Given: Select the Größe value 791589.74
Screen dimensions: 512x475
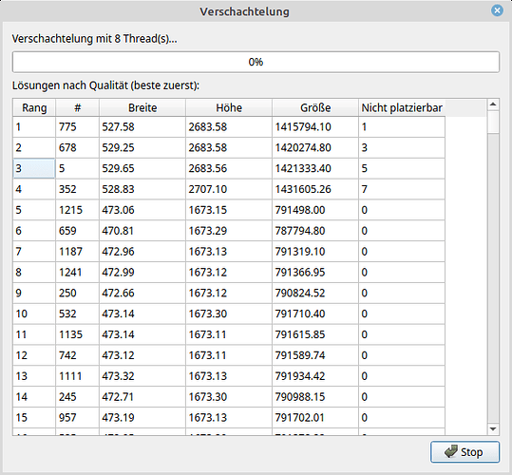Looking at the screenshot, I should coord(315,355).
